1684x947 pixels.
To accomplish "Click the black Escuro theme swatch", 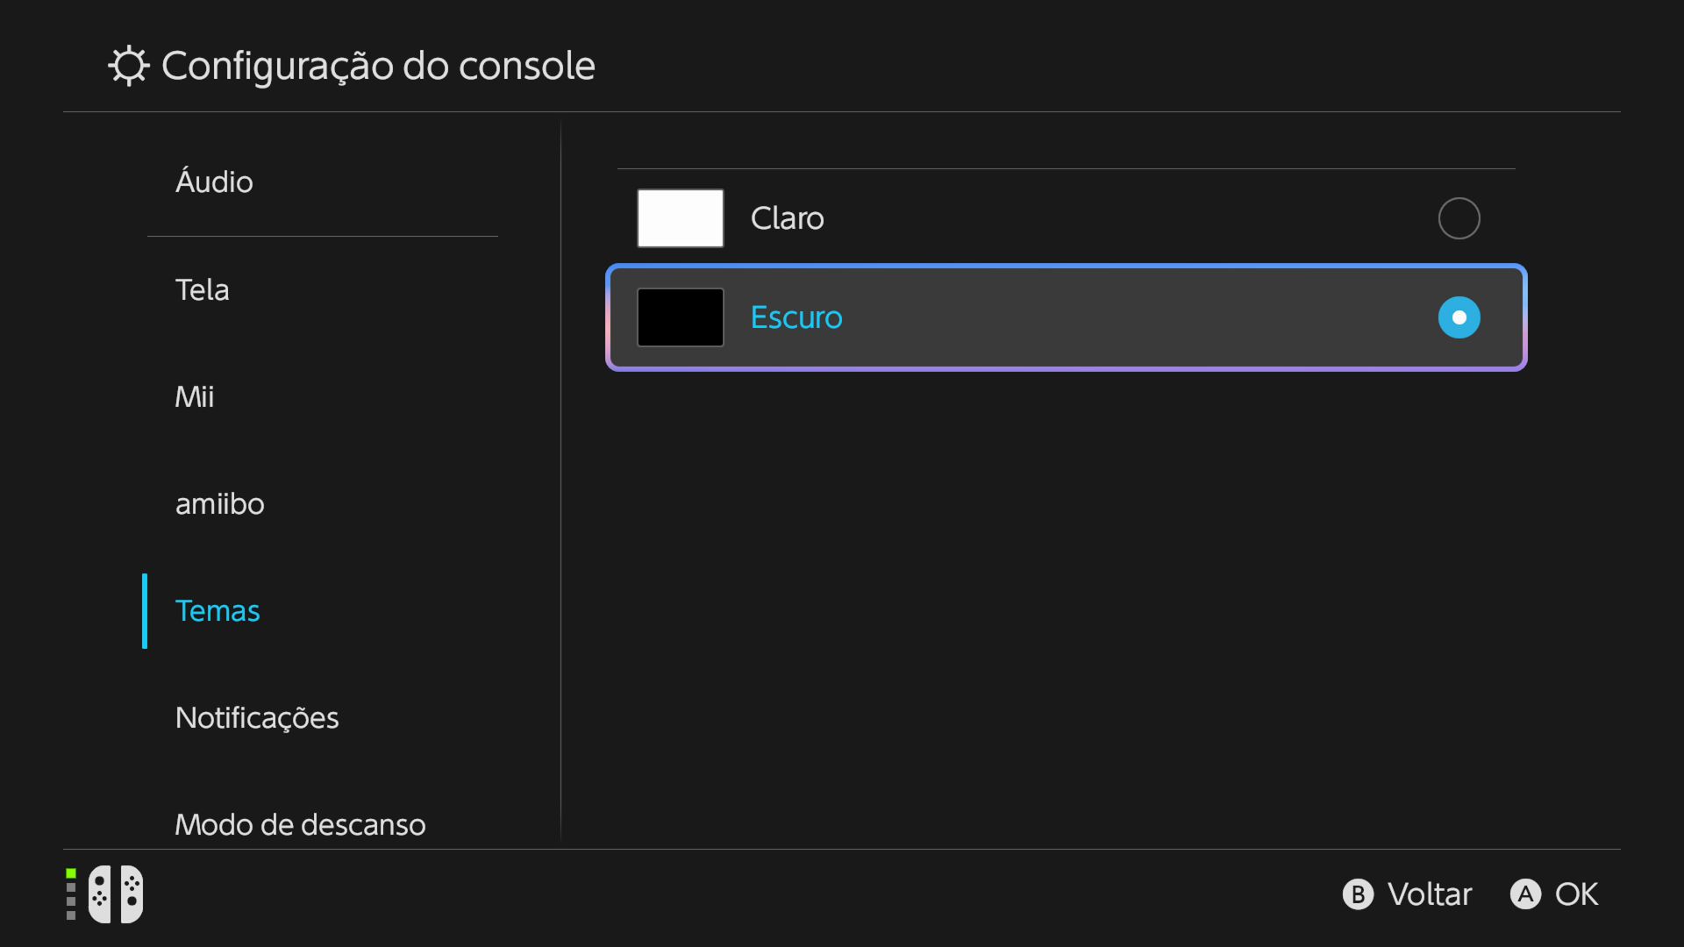I will point(680,317).
